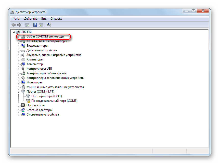Click the DVD и CD-ROM дисководы drive icon

pyautogui.click(x=23, y=36)
